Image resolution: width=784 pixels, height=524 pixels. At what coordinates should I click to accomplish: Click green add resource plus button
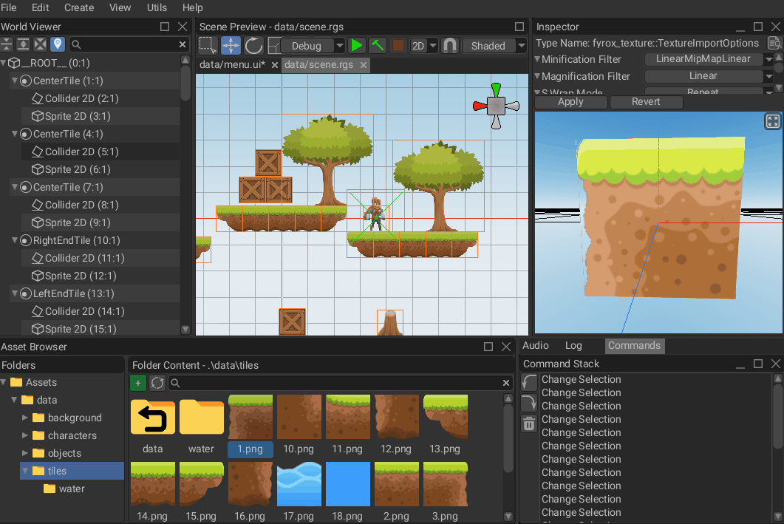138,383
